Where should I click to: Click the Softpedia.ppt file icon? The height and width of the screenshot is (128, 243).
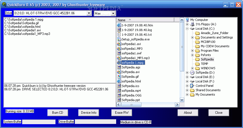(x=119, y=100)
